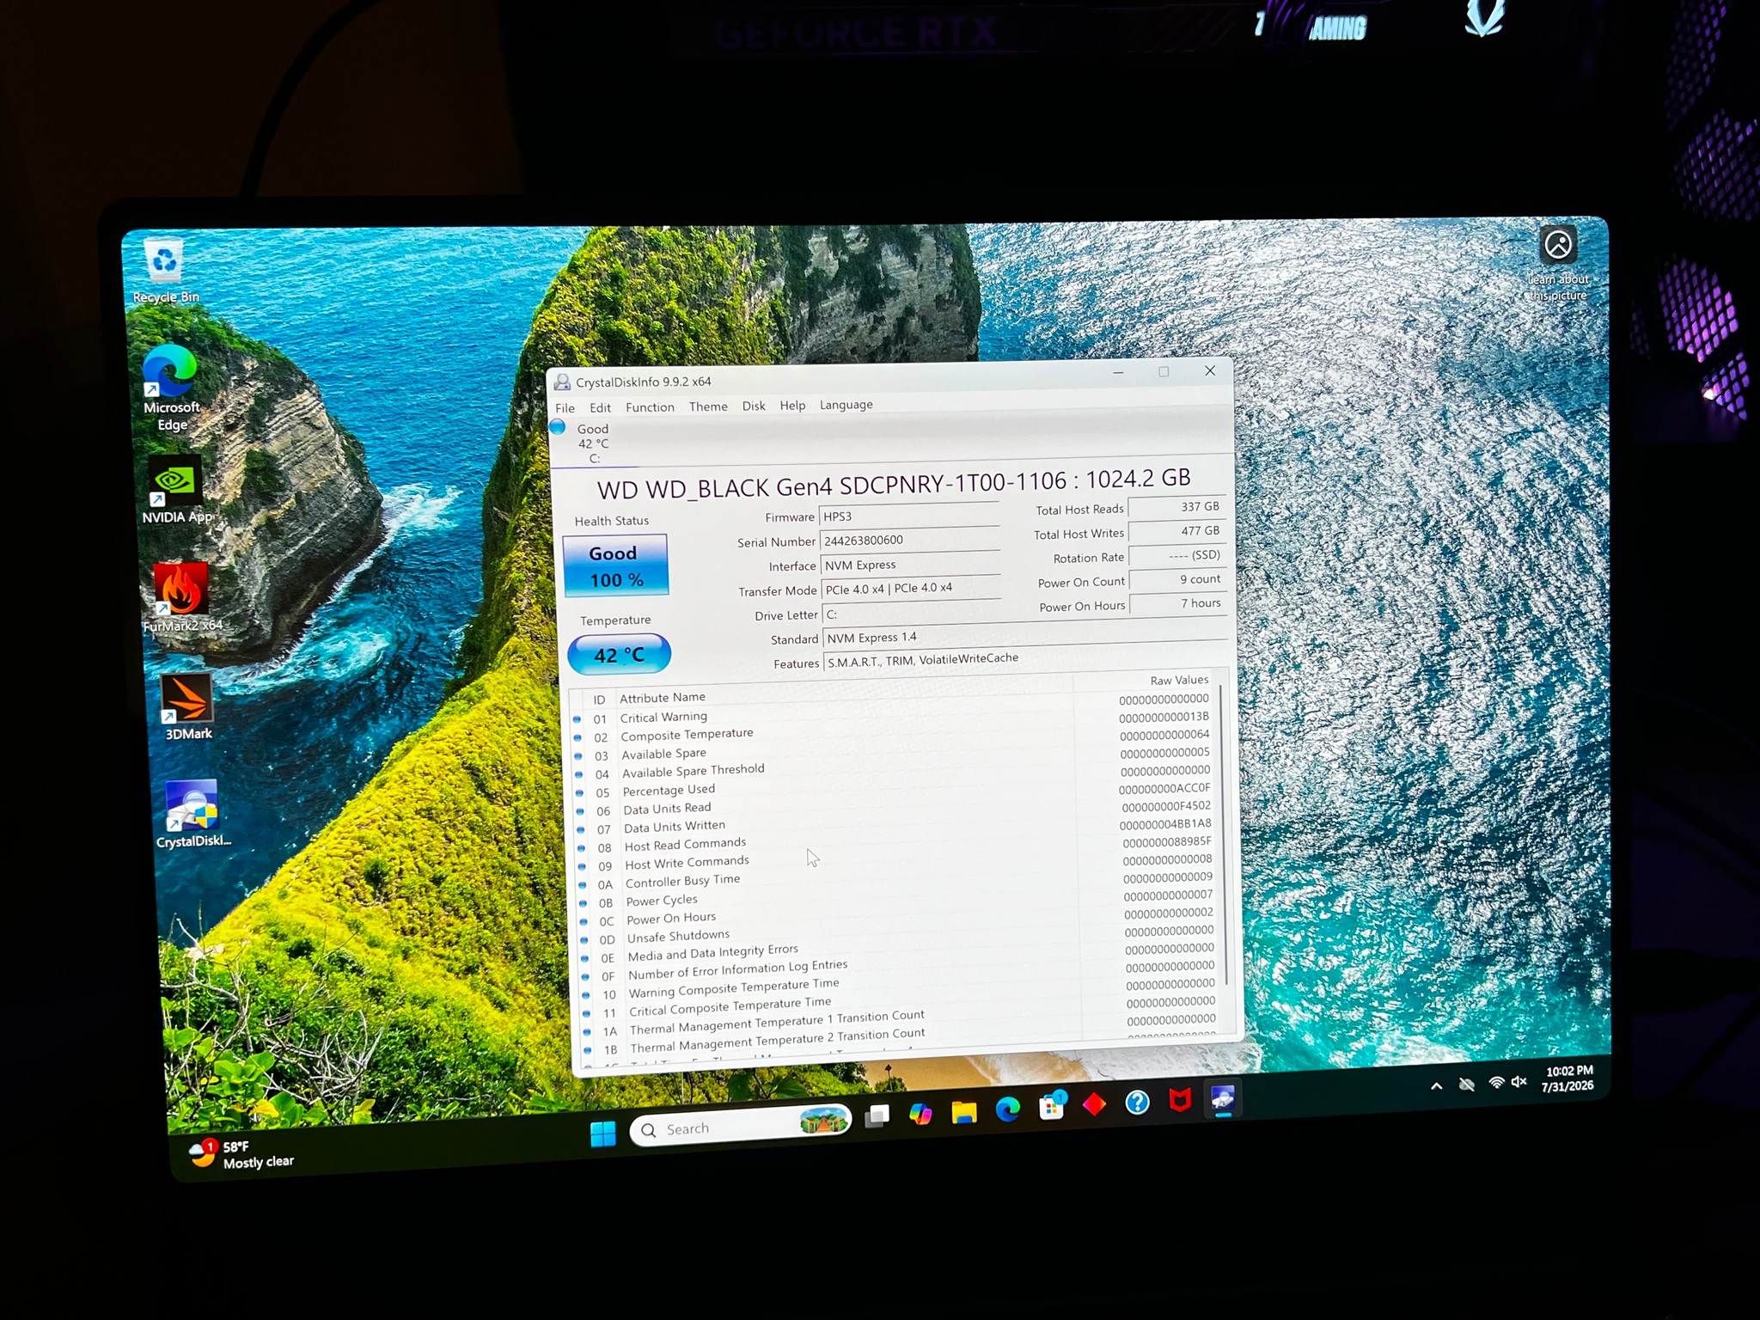Open Microsoft Store from the taskbar

coord(1051,1107)
